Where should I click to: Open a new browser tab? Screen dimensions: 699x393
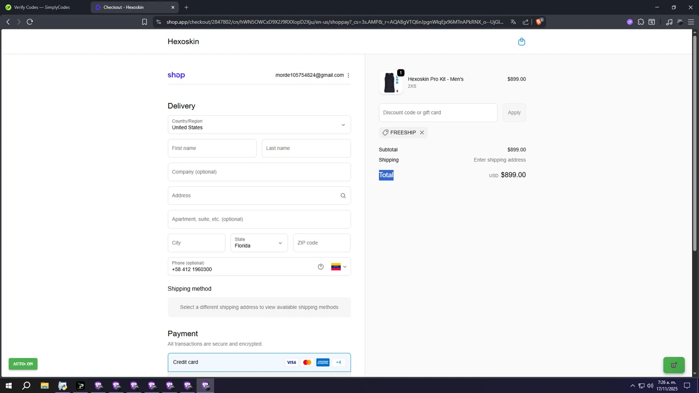[186, 7]
